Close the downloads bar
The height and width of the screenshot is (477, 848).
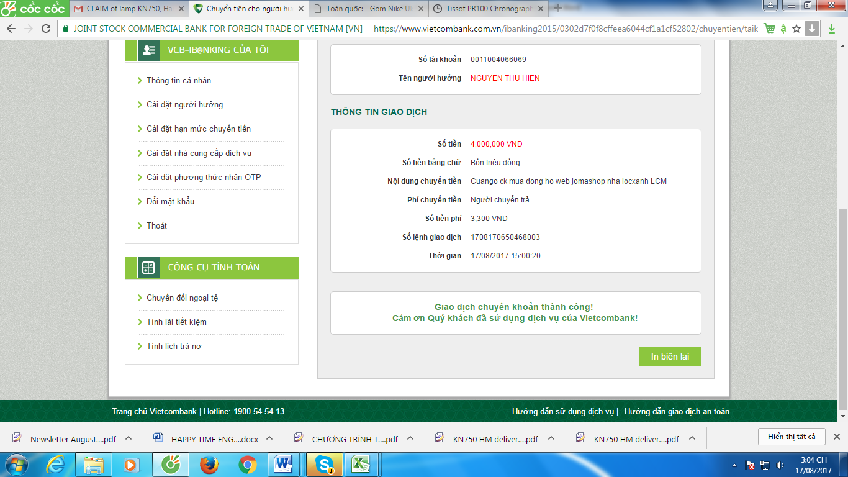coord(836,437)
